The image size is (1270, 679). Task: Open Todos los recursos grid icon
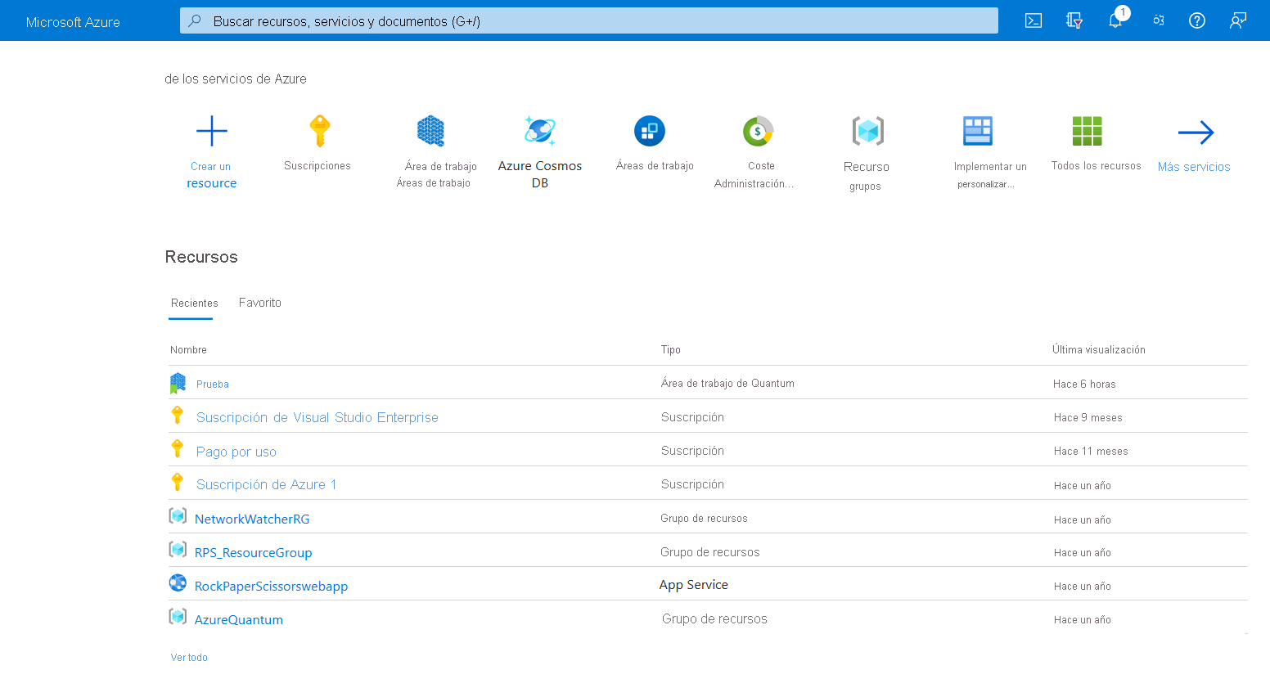1088,131
